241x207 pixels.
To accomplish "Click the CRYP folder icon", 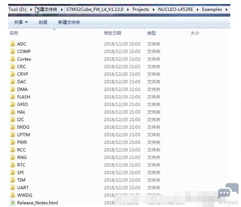I will [x=13, y=74].
